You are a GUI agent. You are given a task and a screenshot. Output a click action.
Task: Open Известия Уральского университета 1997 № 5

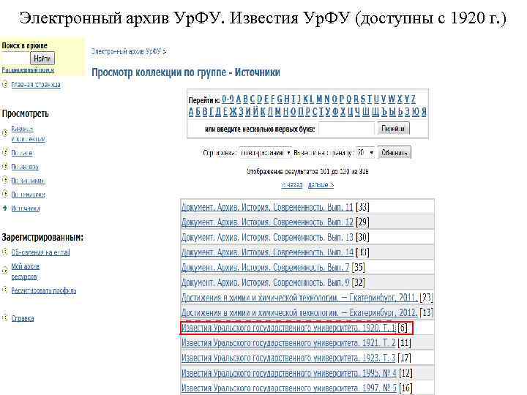click(289, 388)
